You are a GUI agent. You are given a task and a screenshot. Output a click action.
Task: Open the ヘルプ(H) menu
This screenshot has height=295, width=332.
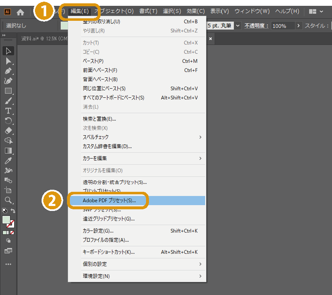click(x=287, y=11)
